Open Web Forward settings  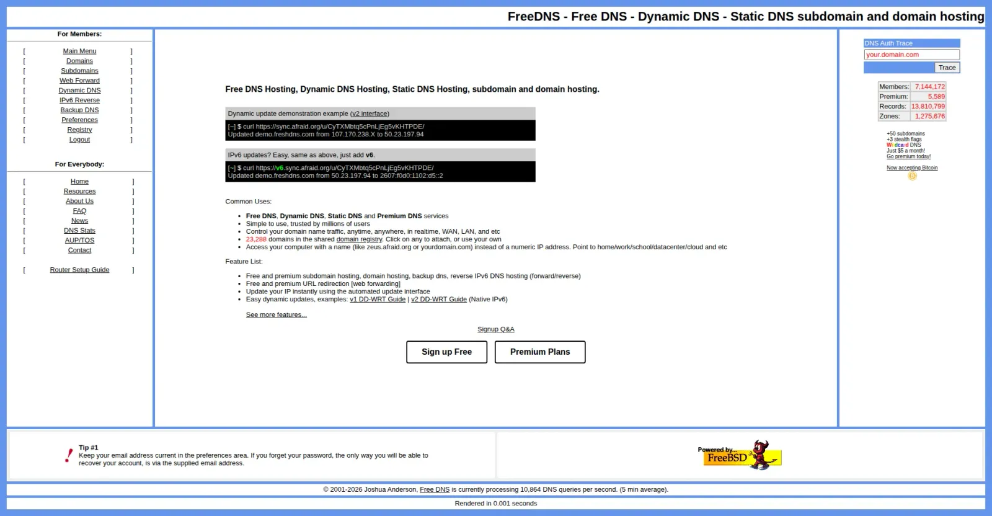[79, 81]
